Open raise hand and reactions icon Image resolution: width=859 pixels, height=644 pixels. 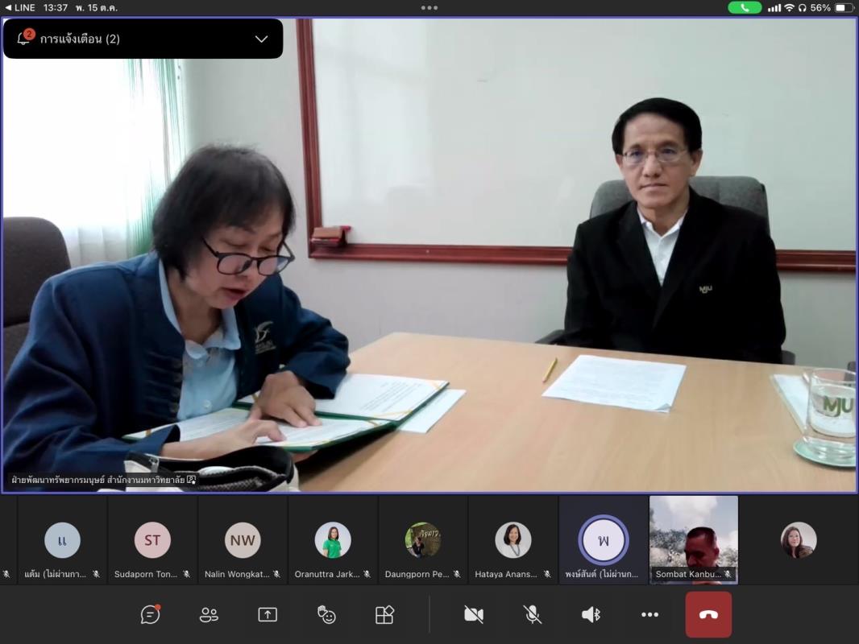click(326, 614)
